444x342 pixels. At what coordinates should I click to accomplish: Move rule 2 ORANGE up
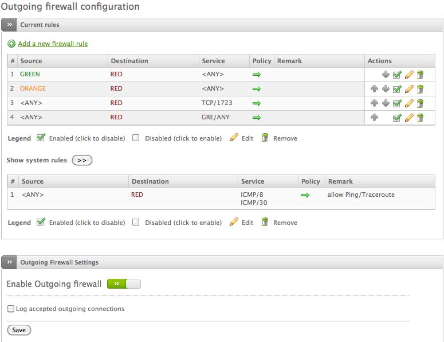tap(374, 89)
